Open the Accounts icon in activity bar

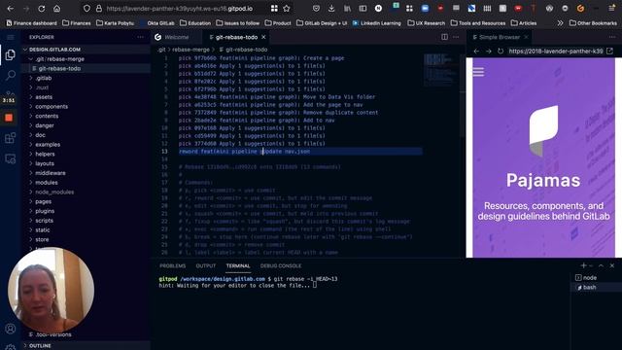(11, 329)
